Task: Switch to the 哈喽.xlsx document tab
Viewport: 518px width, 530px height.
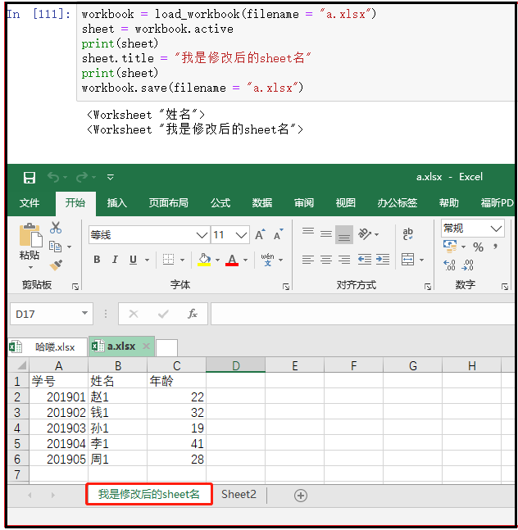Action: (x=48, y=347)
